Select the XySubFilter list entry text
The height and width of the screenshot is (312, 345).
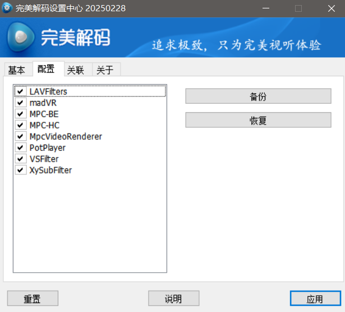pos(50,170)
